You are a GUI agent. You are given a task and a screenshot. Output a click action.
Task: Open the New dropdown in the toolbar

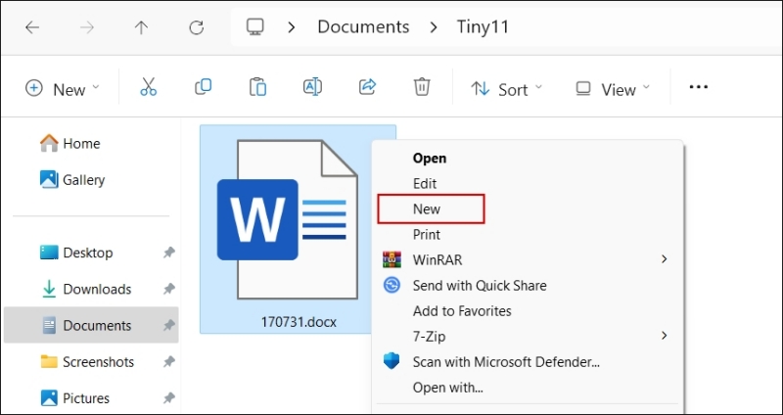63,89
